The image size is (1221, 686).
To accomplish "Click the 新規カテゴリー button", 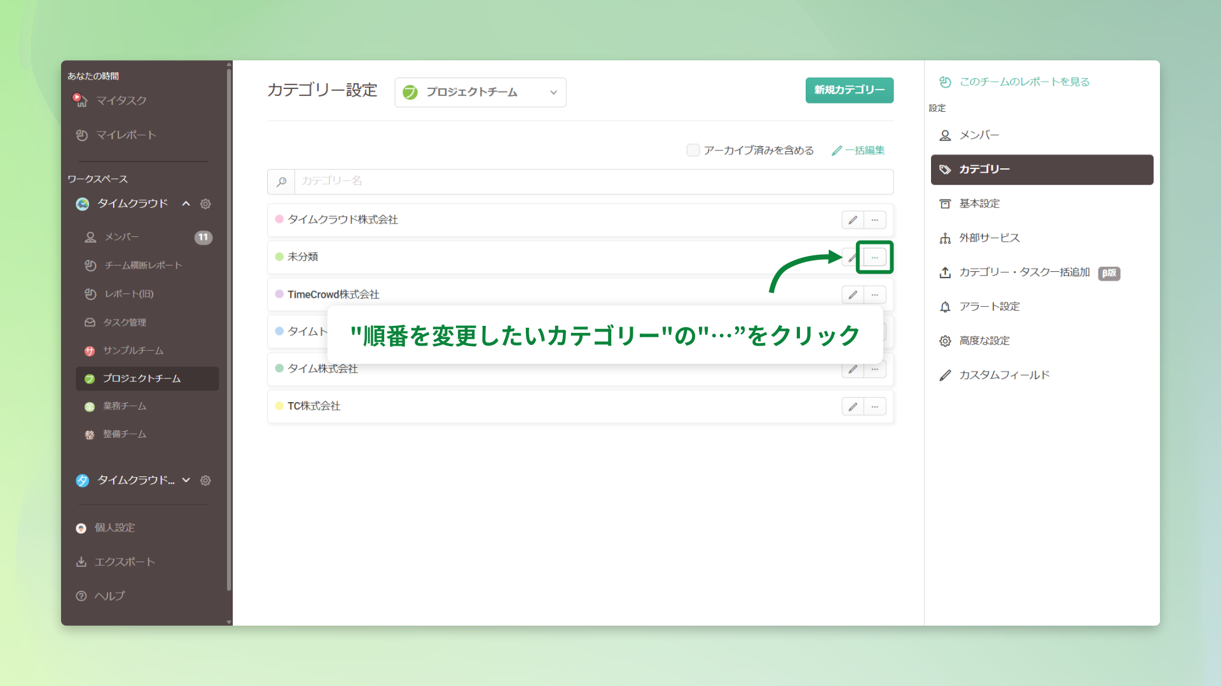I will click(x=849, y=90).
